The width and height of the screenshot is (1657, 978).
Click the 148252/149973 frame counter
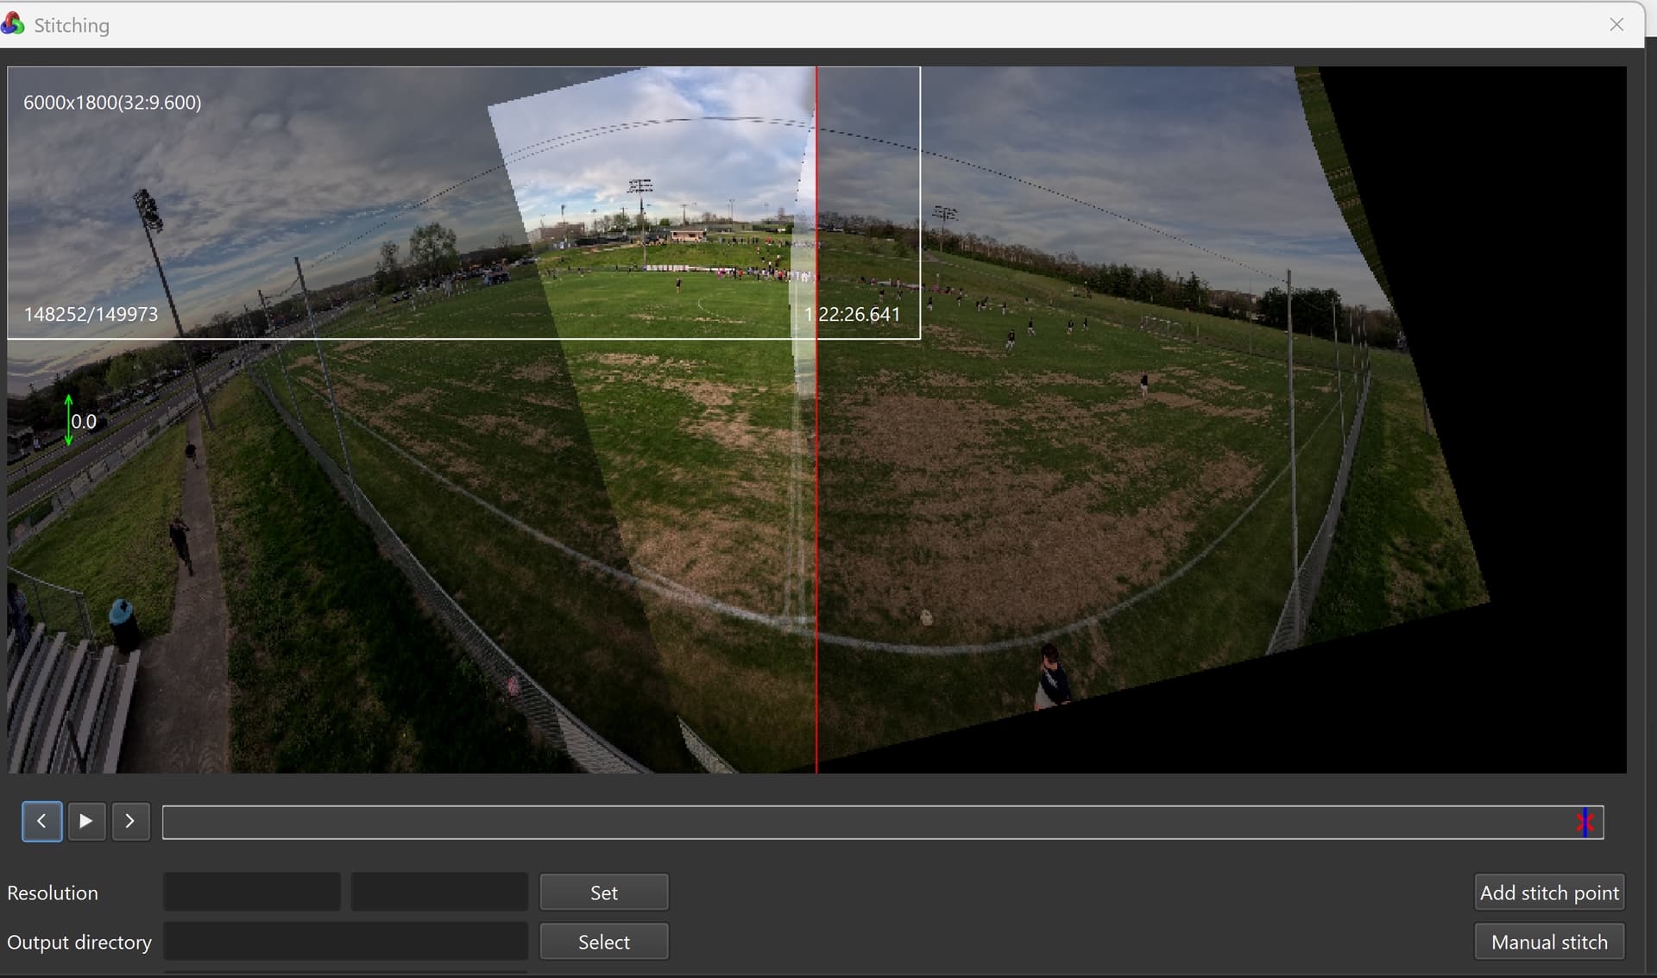(91, 314)
